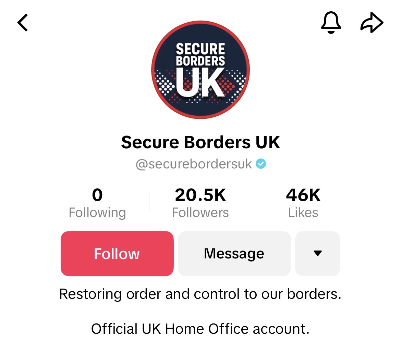Open Message to this account

tap(234, 254)
